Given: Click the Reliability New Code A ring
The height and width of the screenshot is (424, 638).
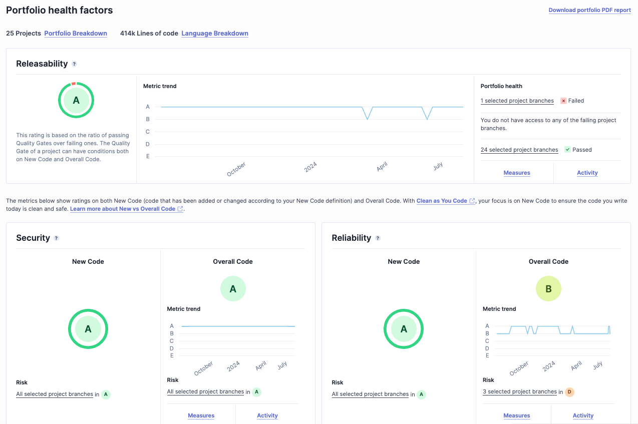Looking at the screenshot, I should 404,329.
